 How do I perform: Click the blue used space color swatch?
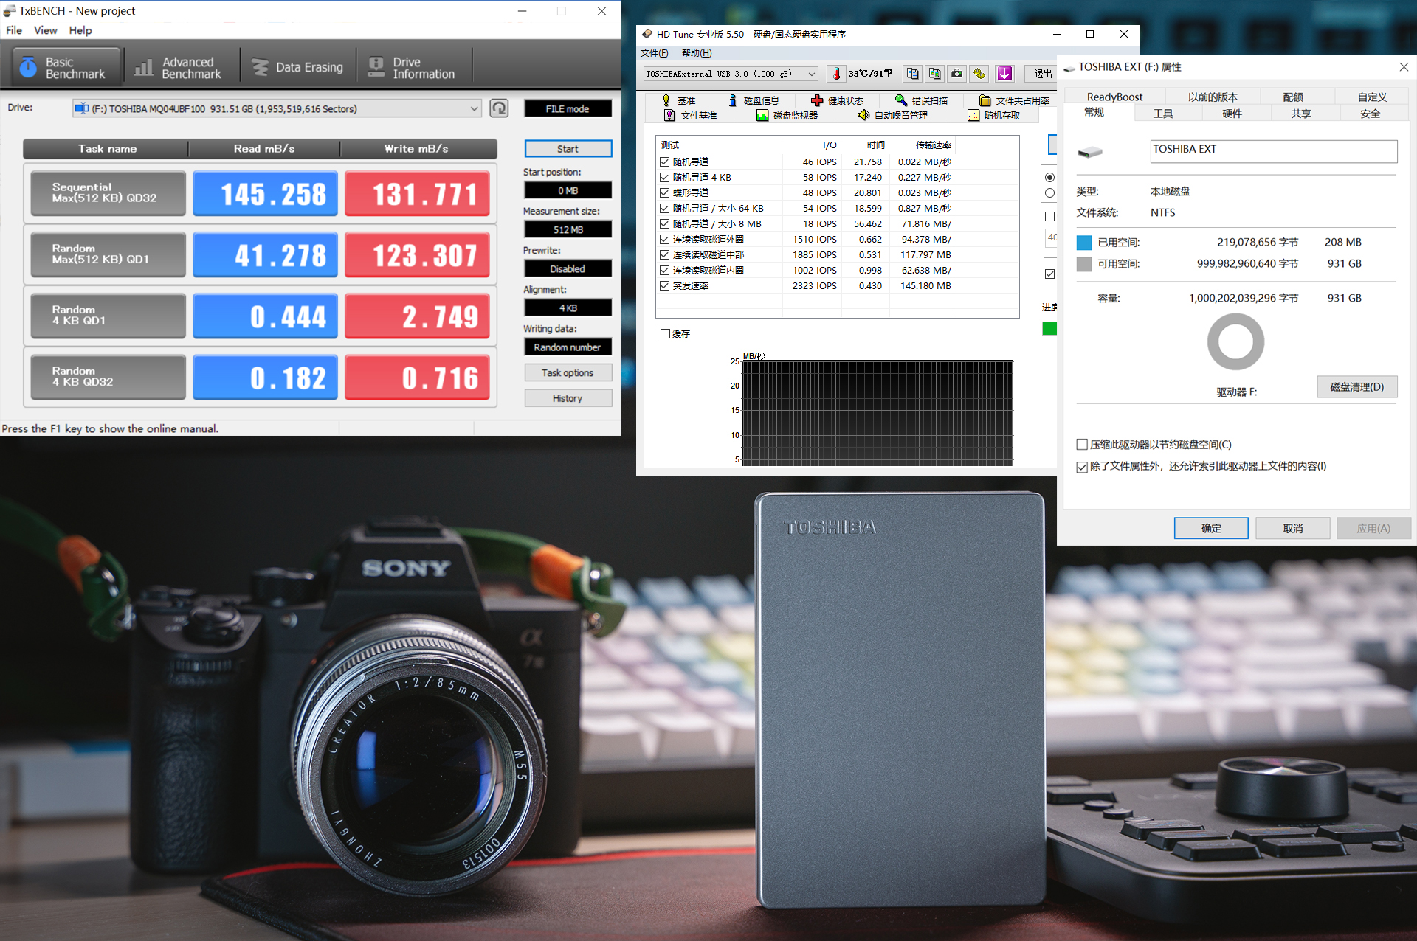(x=1083, y=243)
